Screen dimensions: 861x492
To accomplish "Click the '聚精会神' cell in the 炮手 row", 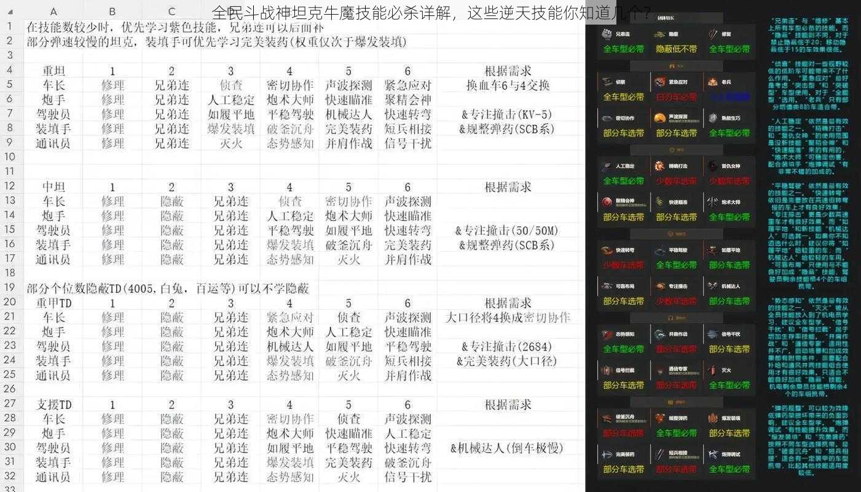I will click(408, 100).
